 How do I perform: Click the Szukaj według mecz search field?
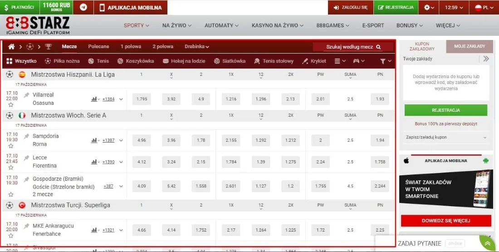coord(353,47)
